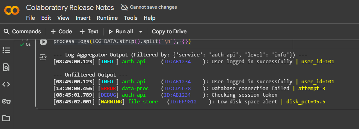
Task: Click the cell output actions icon
Action: coord(43,57)
